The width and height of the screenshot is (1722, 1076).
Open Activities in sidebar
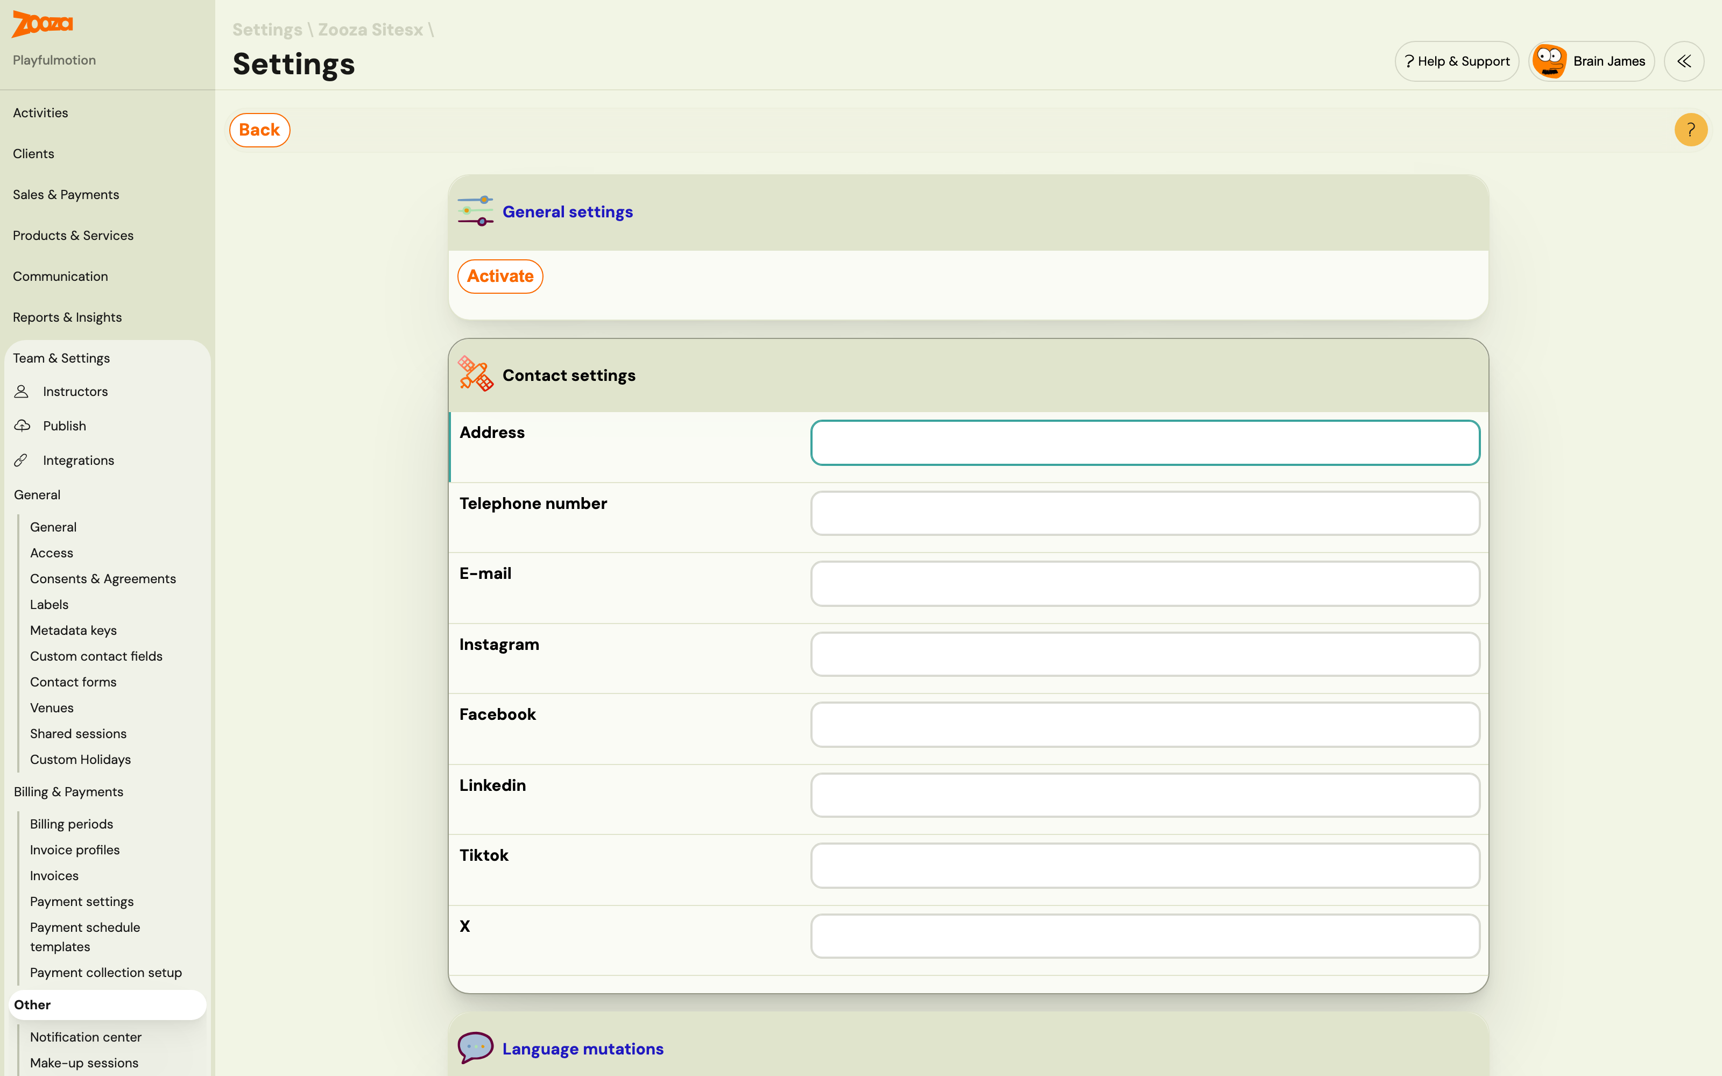tap(40, 112)
